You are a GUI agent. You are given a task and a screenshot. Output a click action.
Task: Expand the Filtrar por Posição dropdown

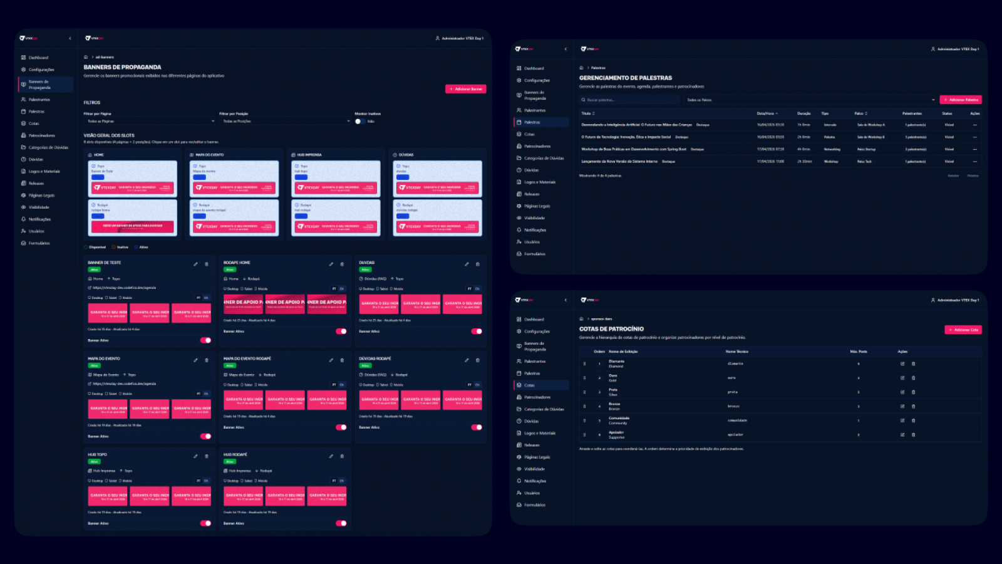pos(285,121)
